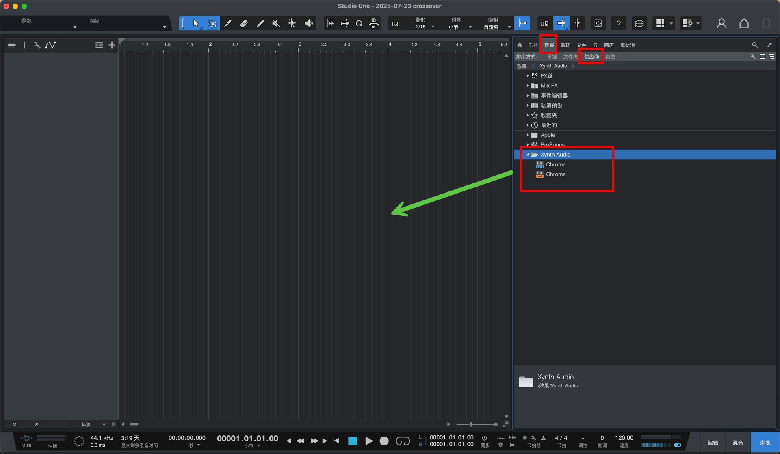Open the track list icon

coord(12,45)
